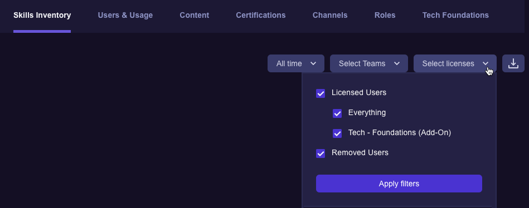Click the download export icon
529x208 pixels.
pyautogui.click(x=513, y=63)
